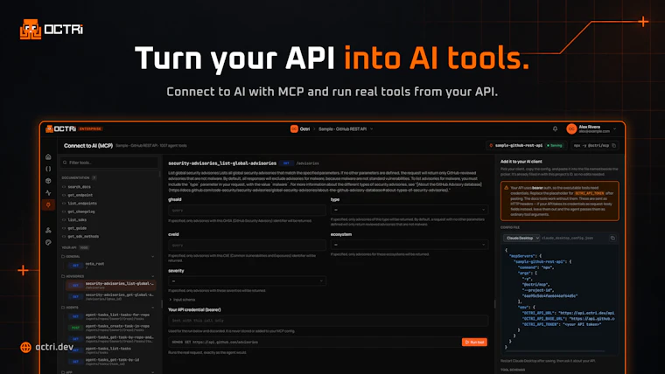
Task: Click the API credential bearer field
Action: (x=328, y=321)
